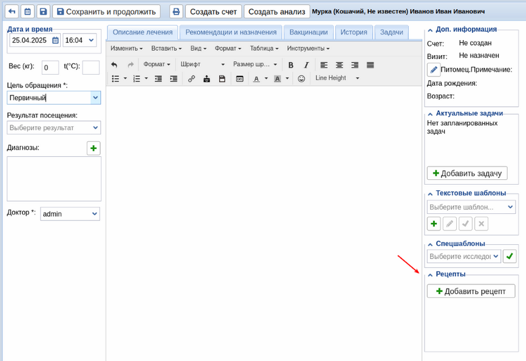
Task: Open the 'Результат посещения' dropdown
Action: 54,128
